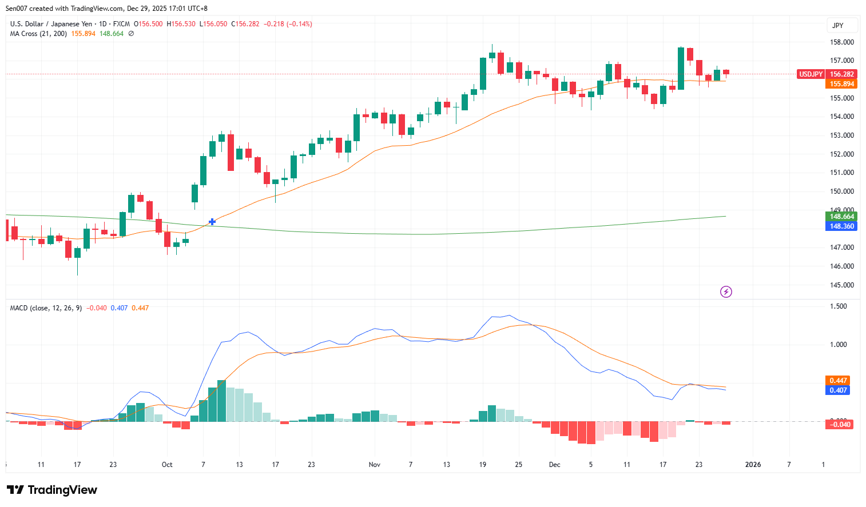Click the MACD (close, 12, 26, 9) label

pyautogui.click(x=45, y=308)
